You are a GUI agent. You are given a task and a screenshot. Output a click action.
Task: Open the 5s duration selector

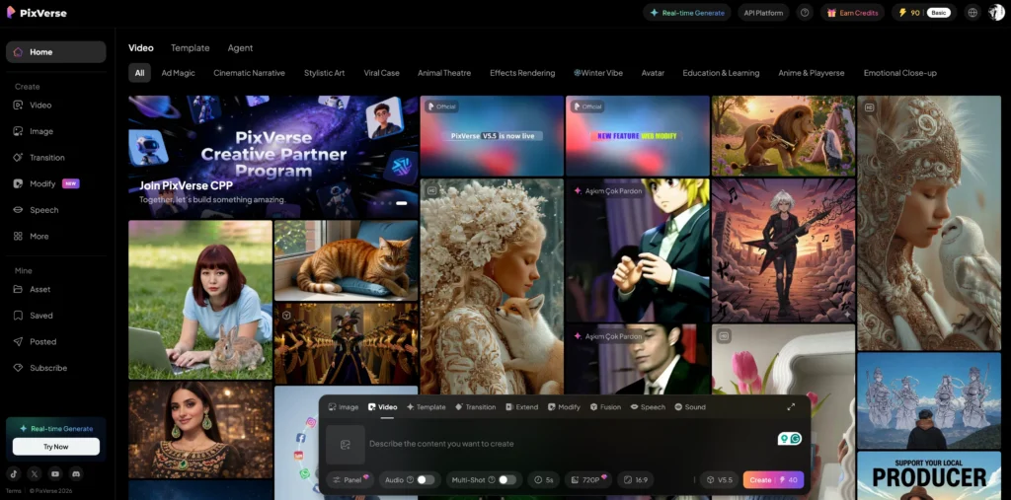(544, 480)
